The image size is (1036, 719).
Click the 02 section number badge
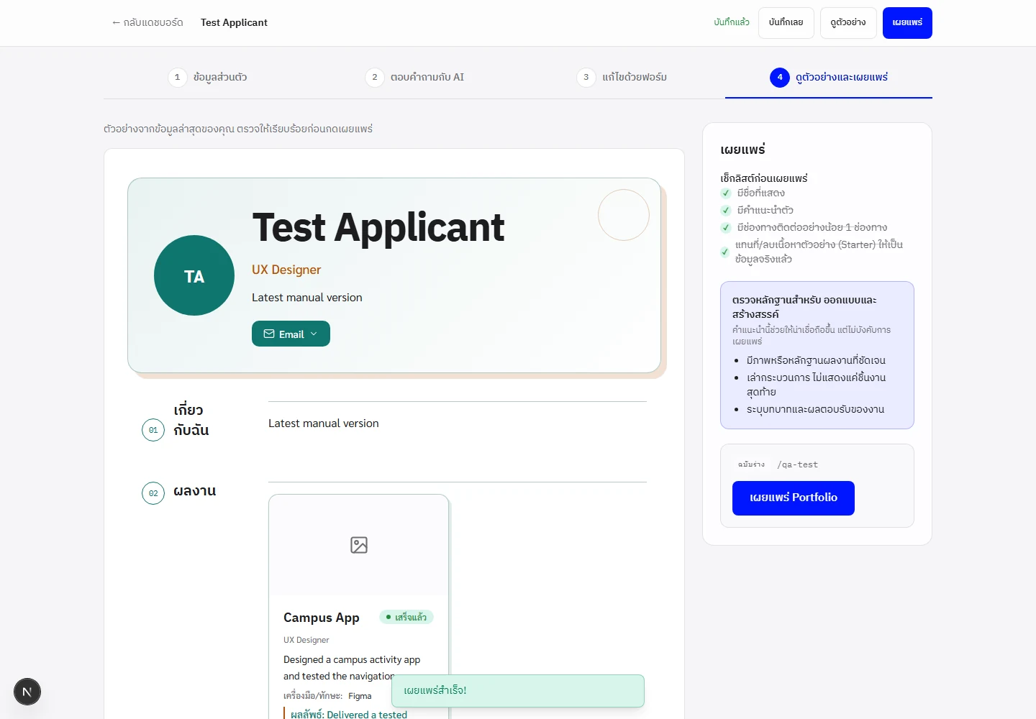pyautogui.click(x=153, y=493)
